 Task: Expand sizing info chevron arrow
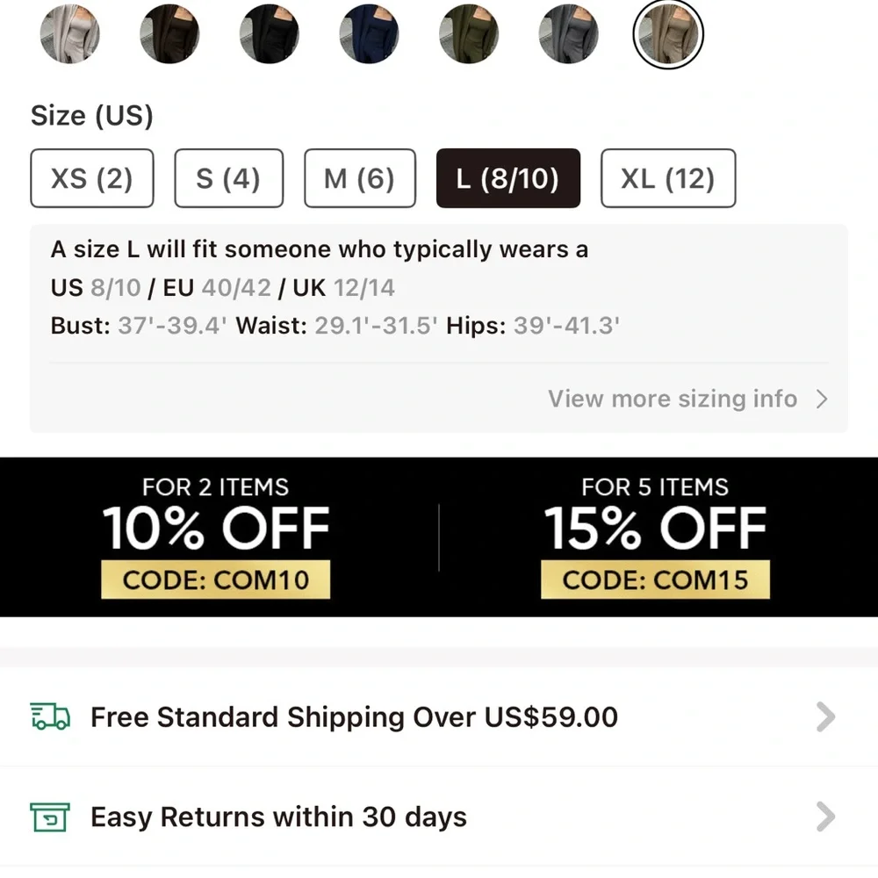click(822, 399)
